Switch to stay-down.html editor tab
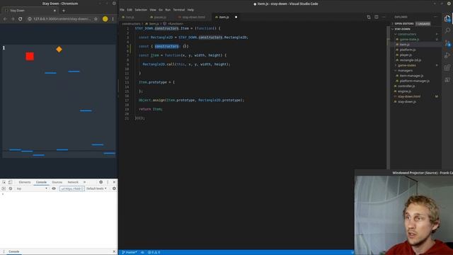 pos(193,17)
